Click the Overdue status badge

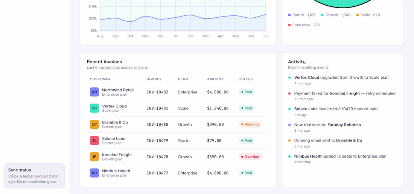coord(250,157)
